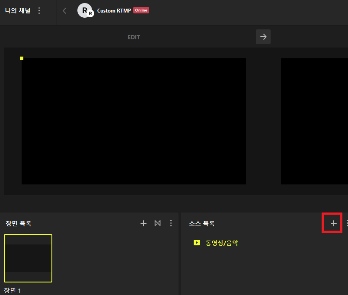Select the Custom RTMP channel name
The width and height of the screenshot is (348, 295).
(x=114, y=11)
